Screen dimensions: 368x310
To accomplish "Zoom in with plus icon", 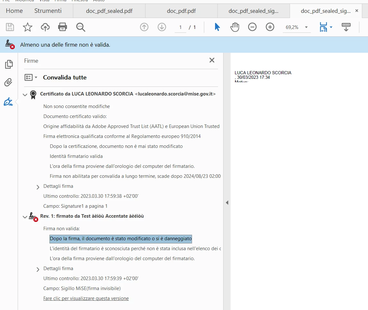I will pos(270,27).
